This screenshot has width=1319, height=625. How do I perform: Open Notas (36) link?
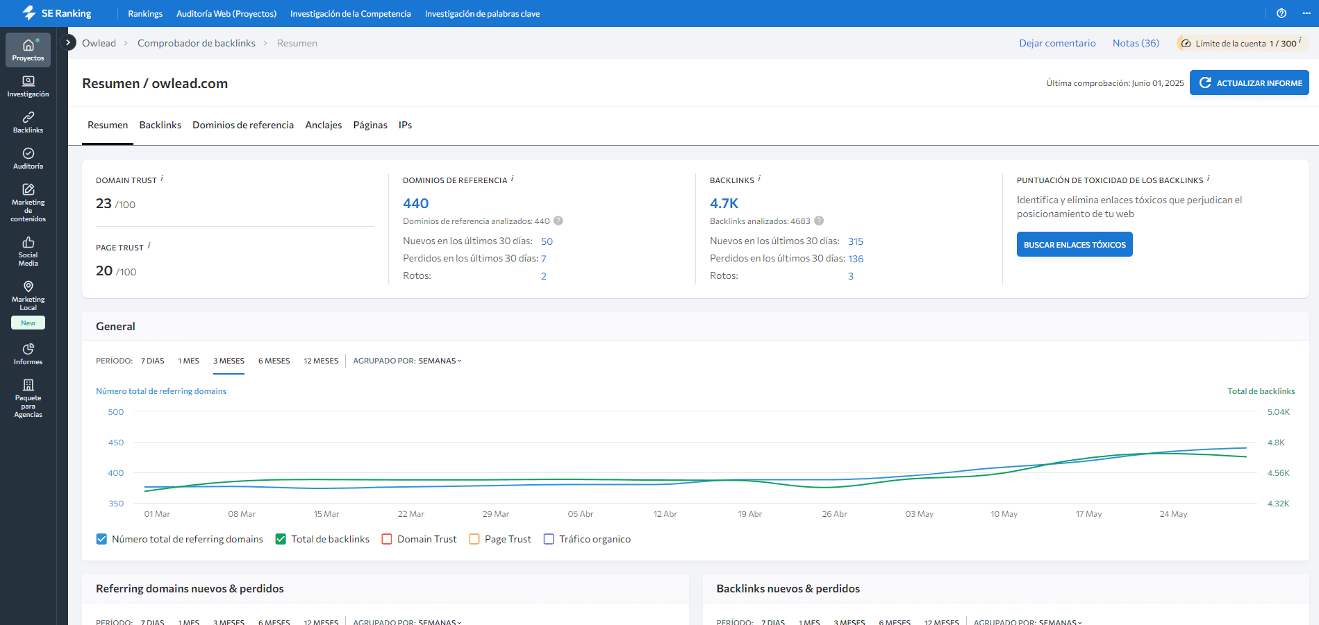click(1136, 43)
